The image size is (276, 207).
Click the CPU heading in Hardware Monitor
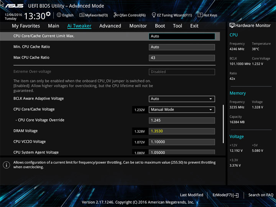[233, 35]
